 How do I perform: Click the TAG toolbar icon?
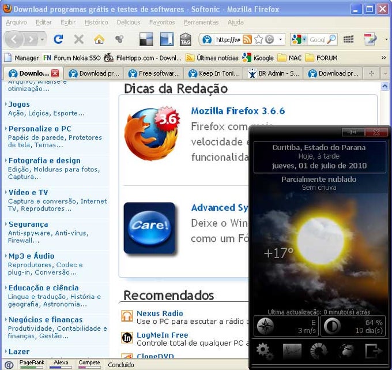click(x=186, y=39)
